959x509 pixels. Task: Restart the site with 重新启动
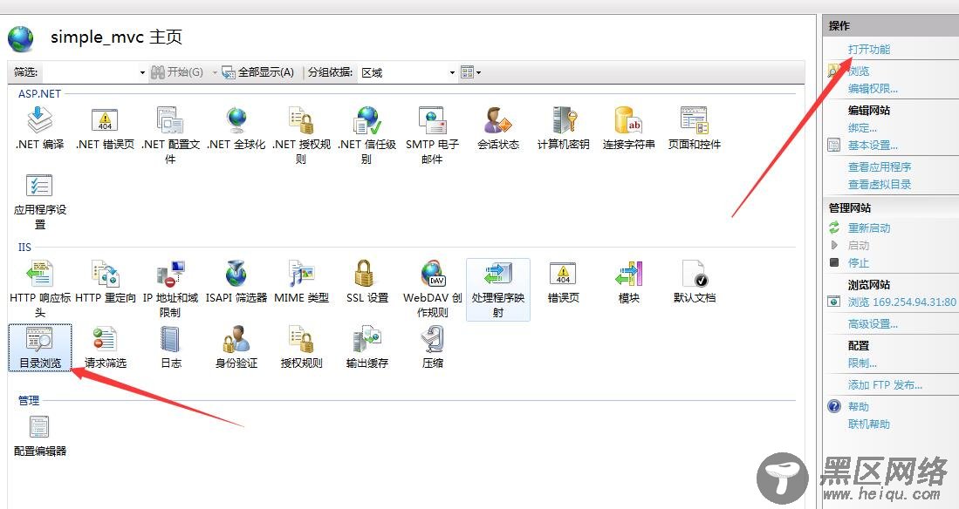(x=869, y=228)
